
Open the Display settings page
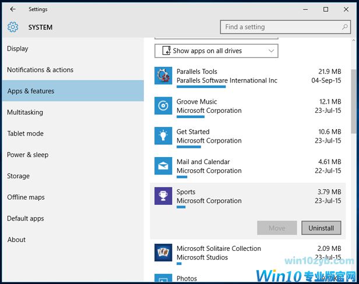[17, 49]
